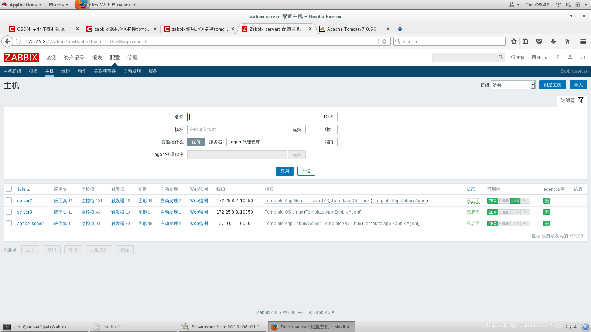
Task: Open the server2 host link
Action: coord(24,201)
